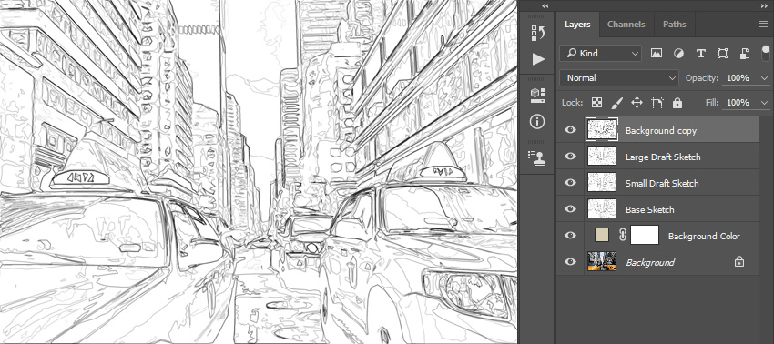Filter layers by pixel layers icon
Image resolution: width=774 pixels, height=344 pixels.
coord(656,54)
